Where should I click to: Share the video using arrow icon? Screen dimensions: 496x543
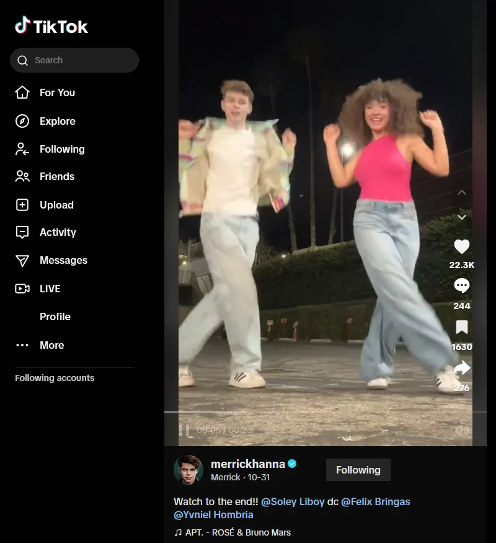point(461,369)
